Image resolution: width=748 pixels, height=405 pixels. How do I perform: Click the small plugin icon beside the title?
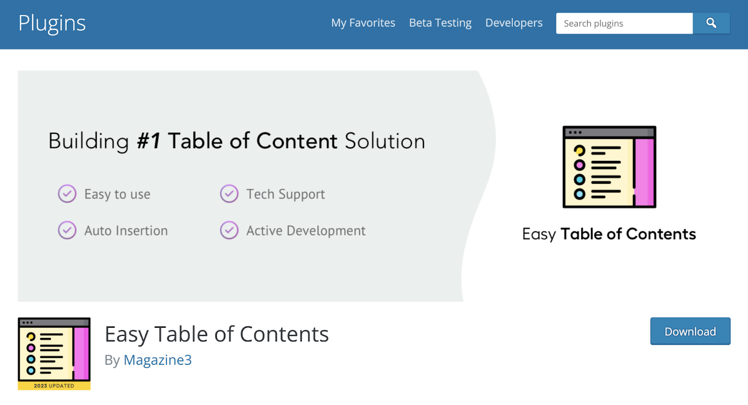54,350
